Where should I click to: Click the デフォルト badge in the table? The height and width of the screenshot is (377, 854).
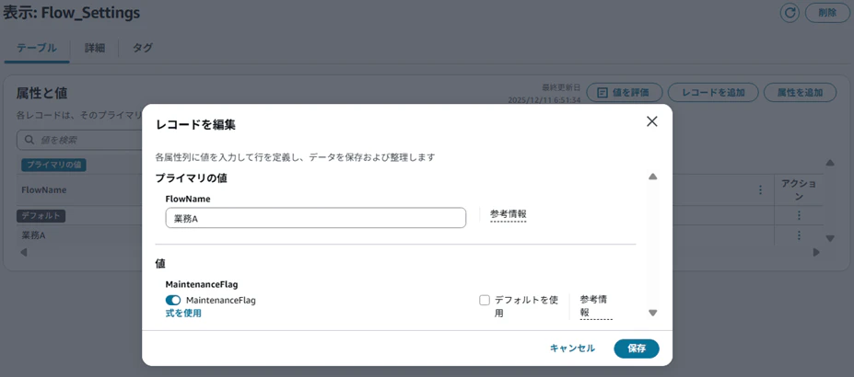point(41,216)
